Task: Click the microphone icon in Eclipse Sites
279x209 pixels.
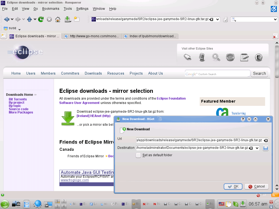Action: pyautogui.click(x=202, y=57)
